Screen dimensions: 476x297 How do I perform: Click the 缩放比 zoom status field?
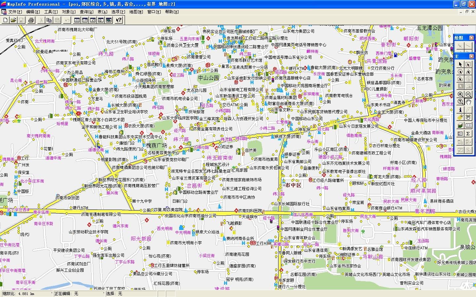coord(27,293)
